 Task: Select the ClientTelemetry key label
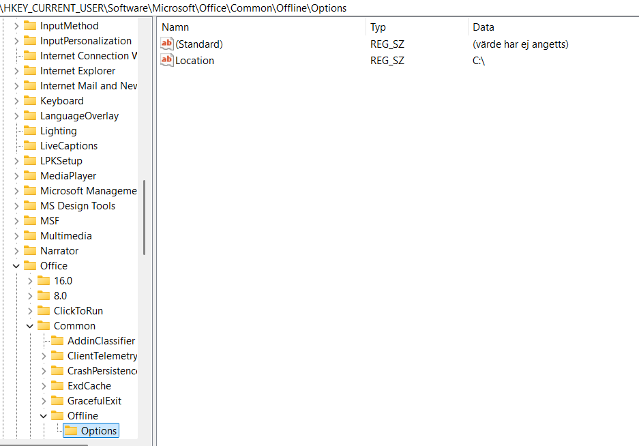(102, 356)
